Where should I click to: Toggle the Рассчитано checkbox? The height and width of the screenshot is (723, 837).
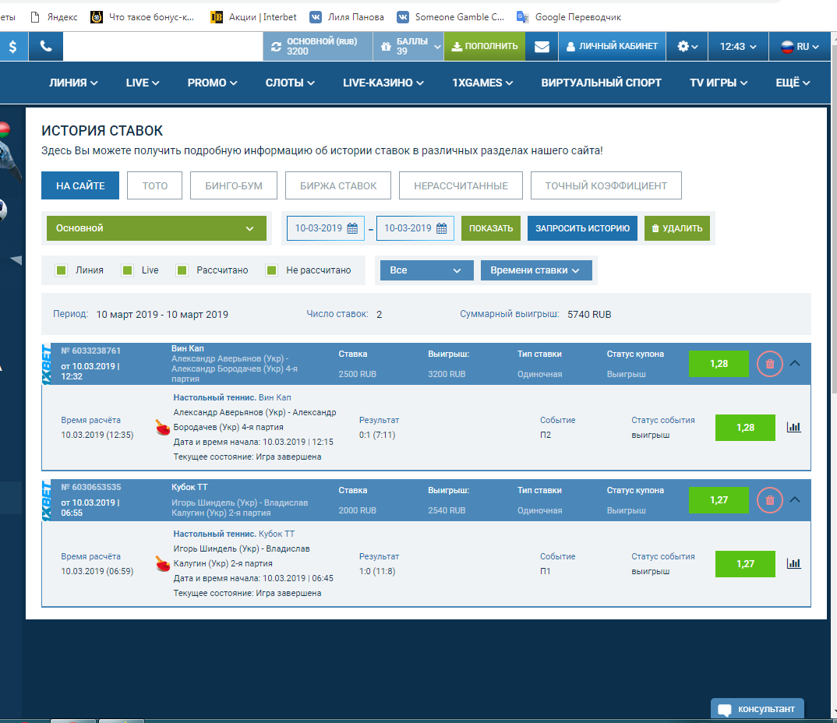point(182,270)
